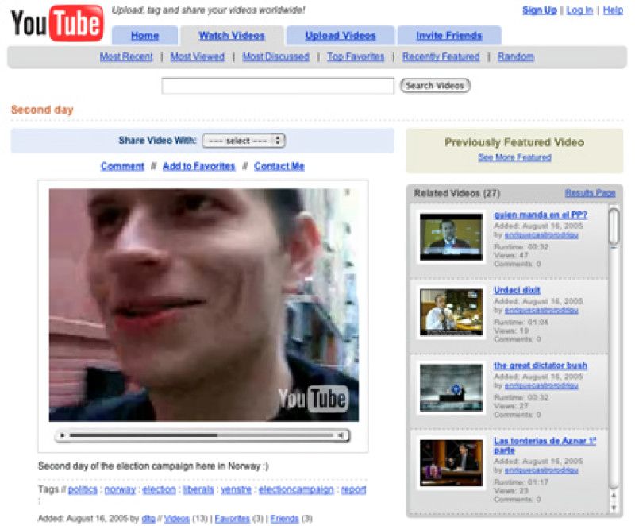Switch to the Upload Videos tab
This screenshot has height=526, width=635.
tap(341, 36)
